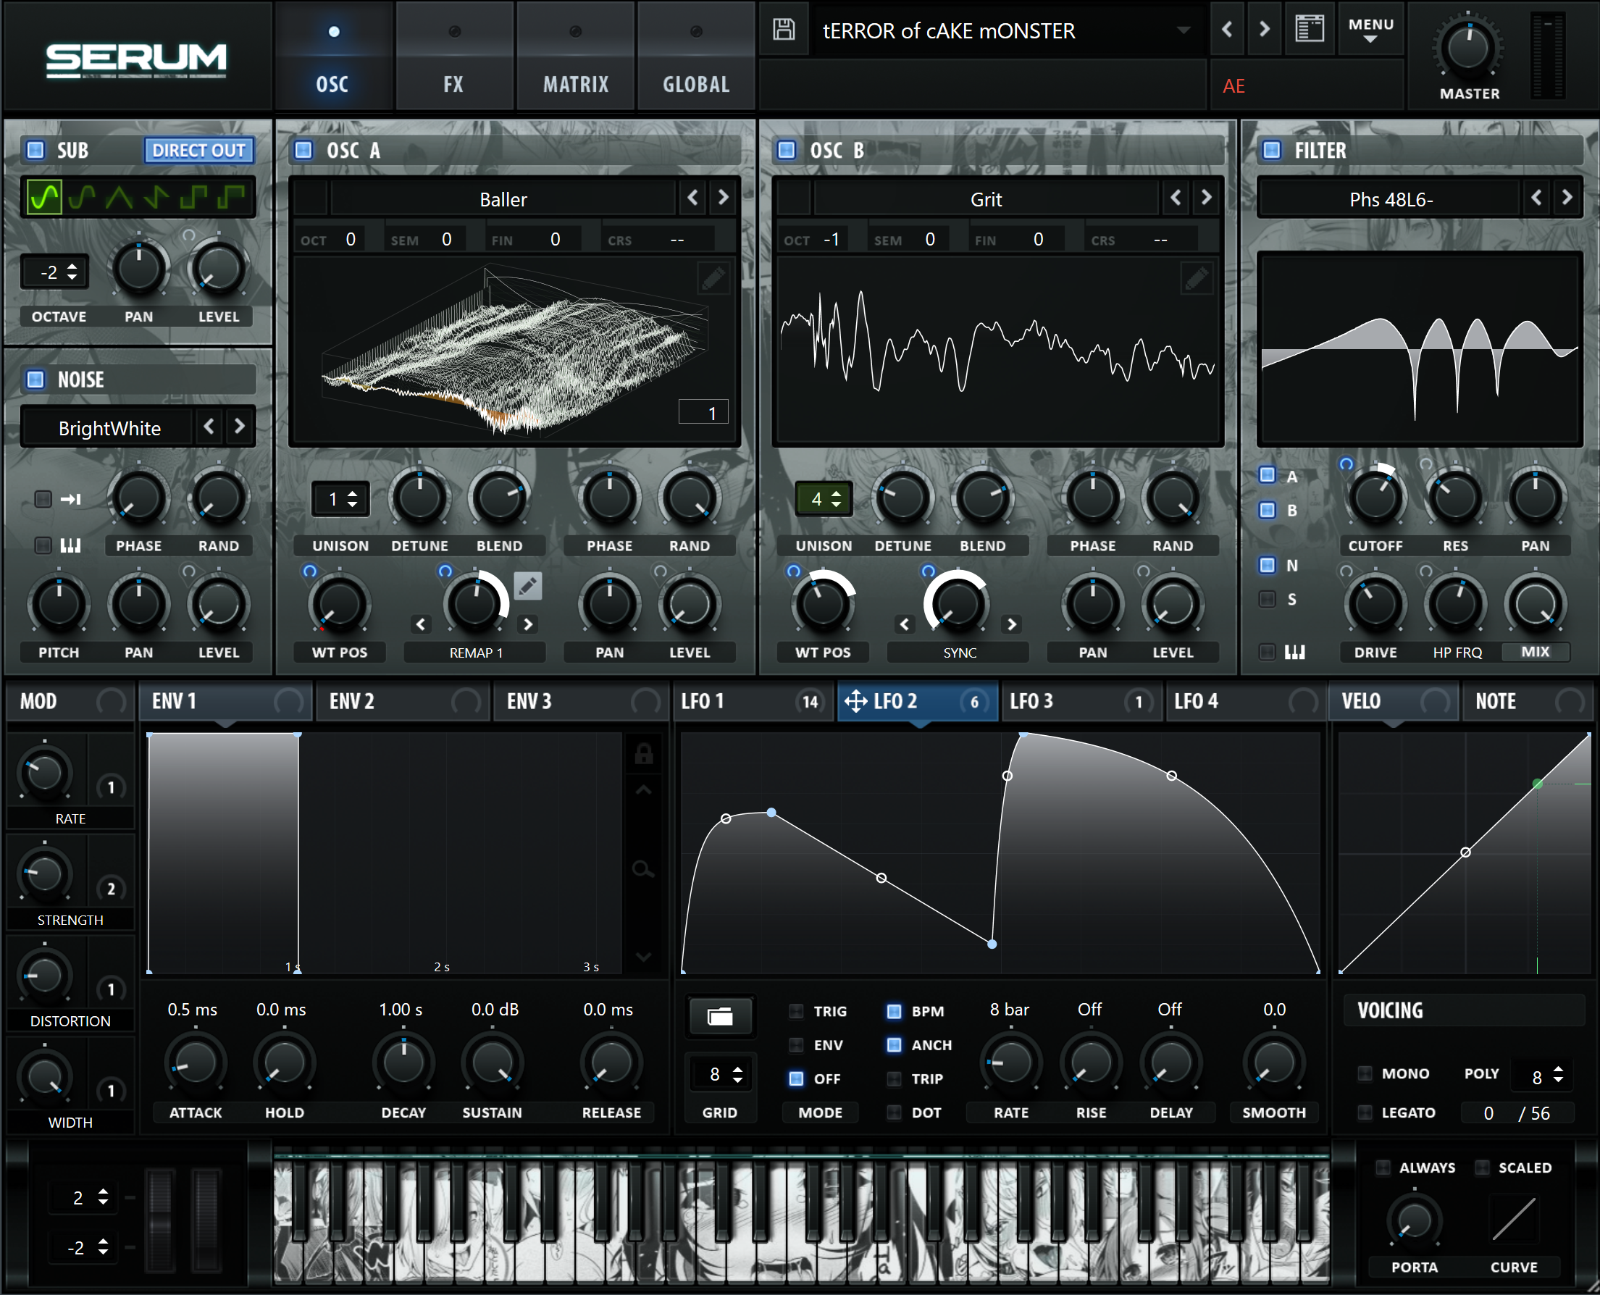Select the last pulse sub waveform icon
This screenshot has height=1295, width=1600.
[x=231, y=197]
